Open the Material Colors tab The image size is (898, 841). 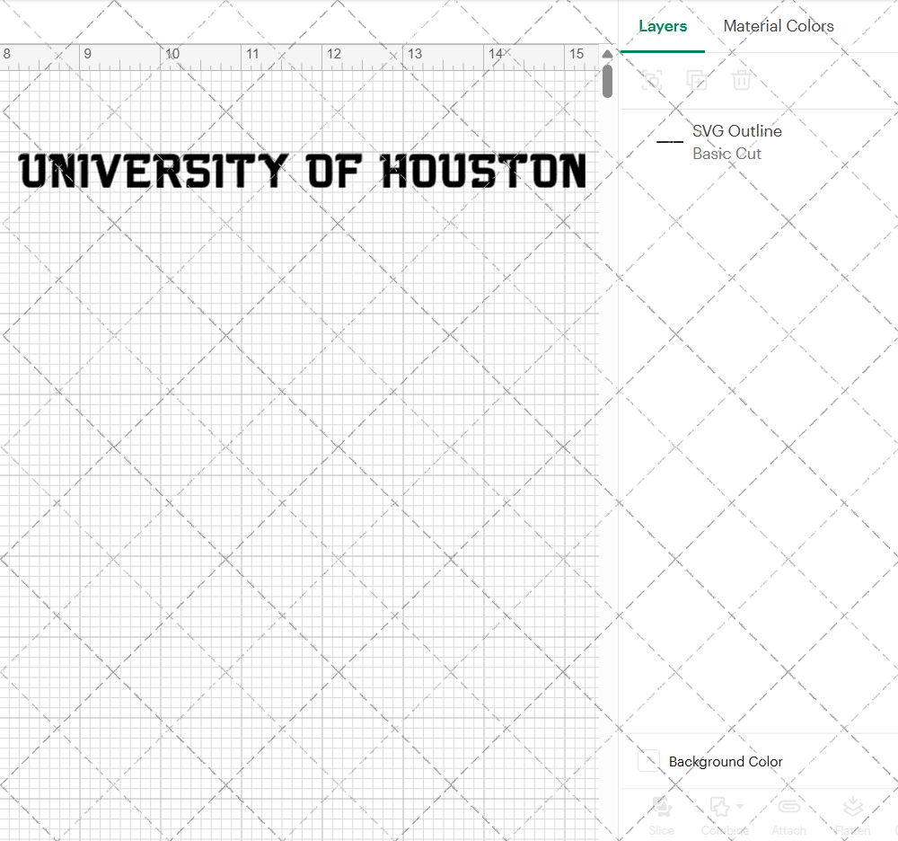tap(779, 26)
